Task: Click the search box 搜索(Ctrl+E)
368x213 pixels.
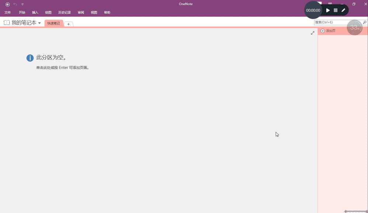Action: 338,22
